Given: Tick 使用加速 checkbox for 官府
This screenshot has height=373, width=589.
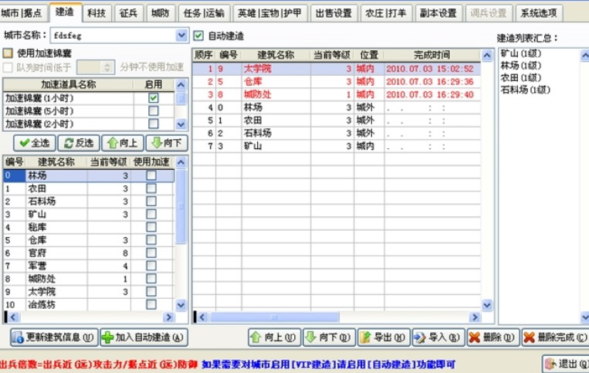Looking at the screenshot, I should pyautogui.click(x=151, y=253).
